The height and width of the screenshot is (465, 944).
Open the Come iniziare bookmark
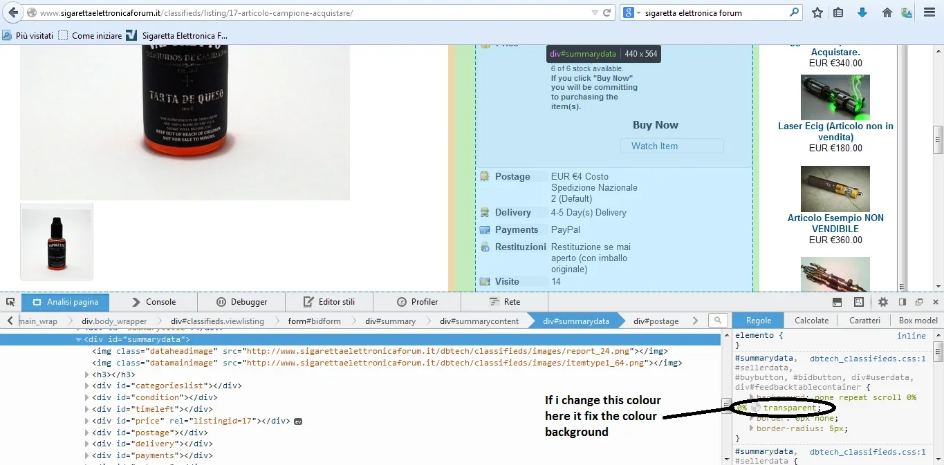pos(90,35)
